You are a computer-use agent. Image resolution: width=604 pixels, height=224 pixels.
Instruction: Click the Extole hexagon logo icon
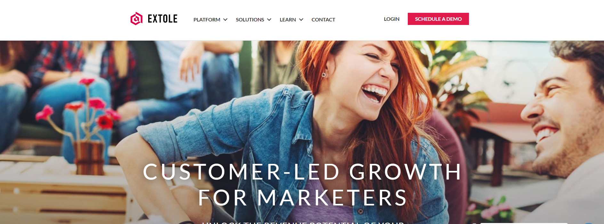coord(136,19)
